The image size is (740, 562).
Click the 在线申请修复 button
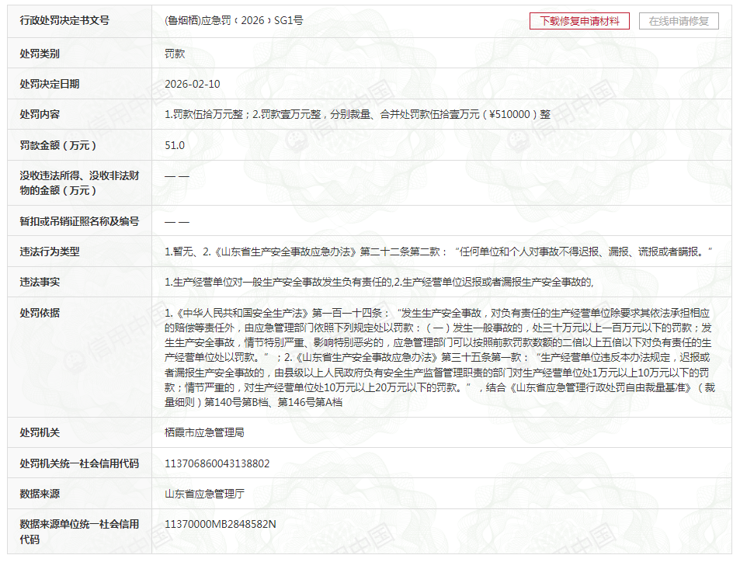679,21
